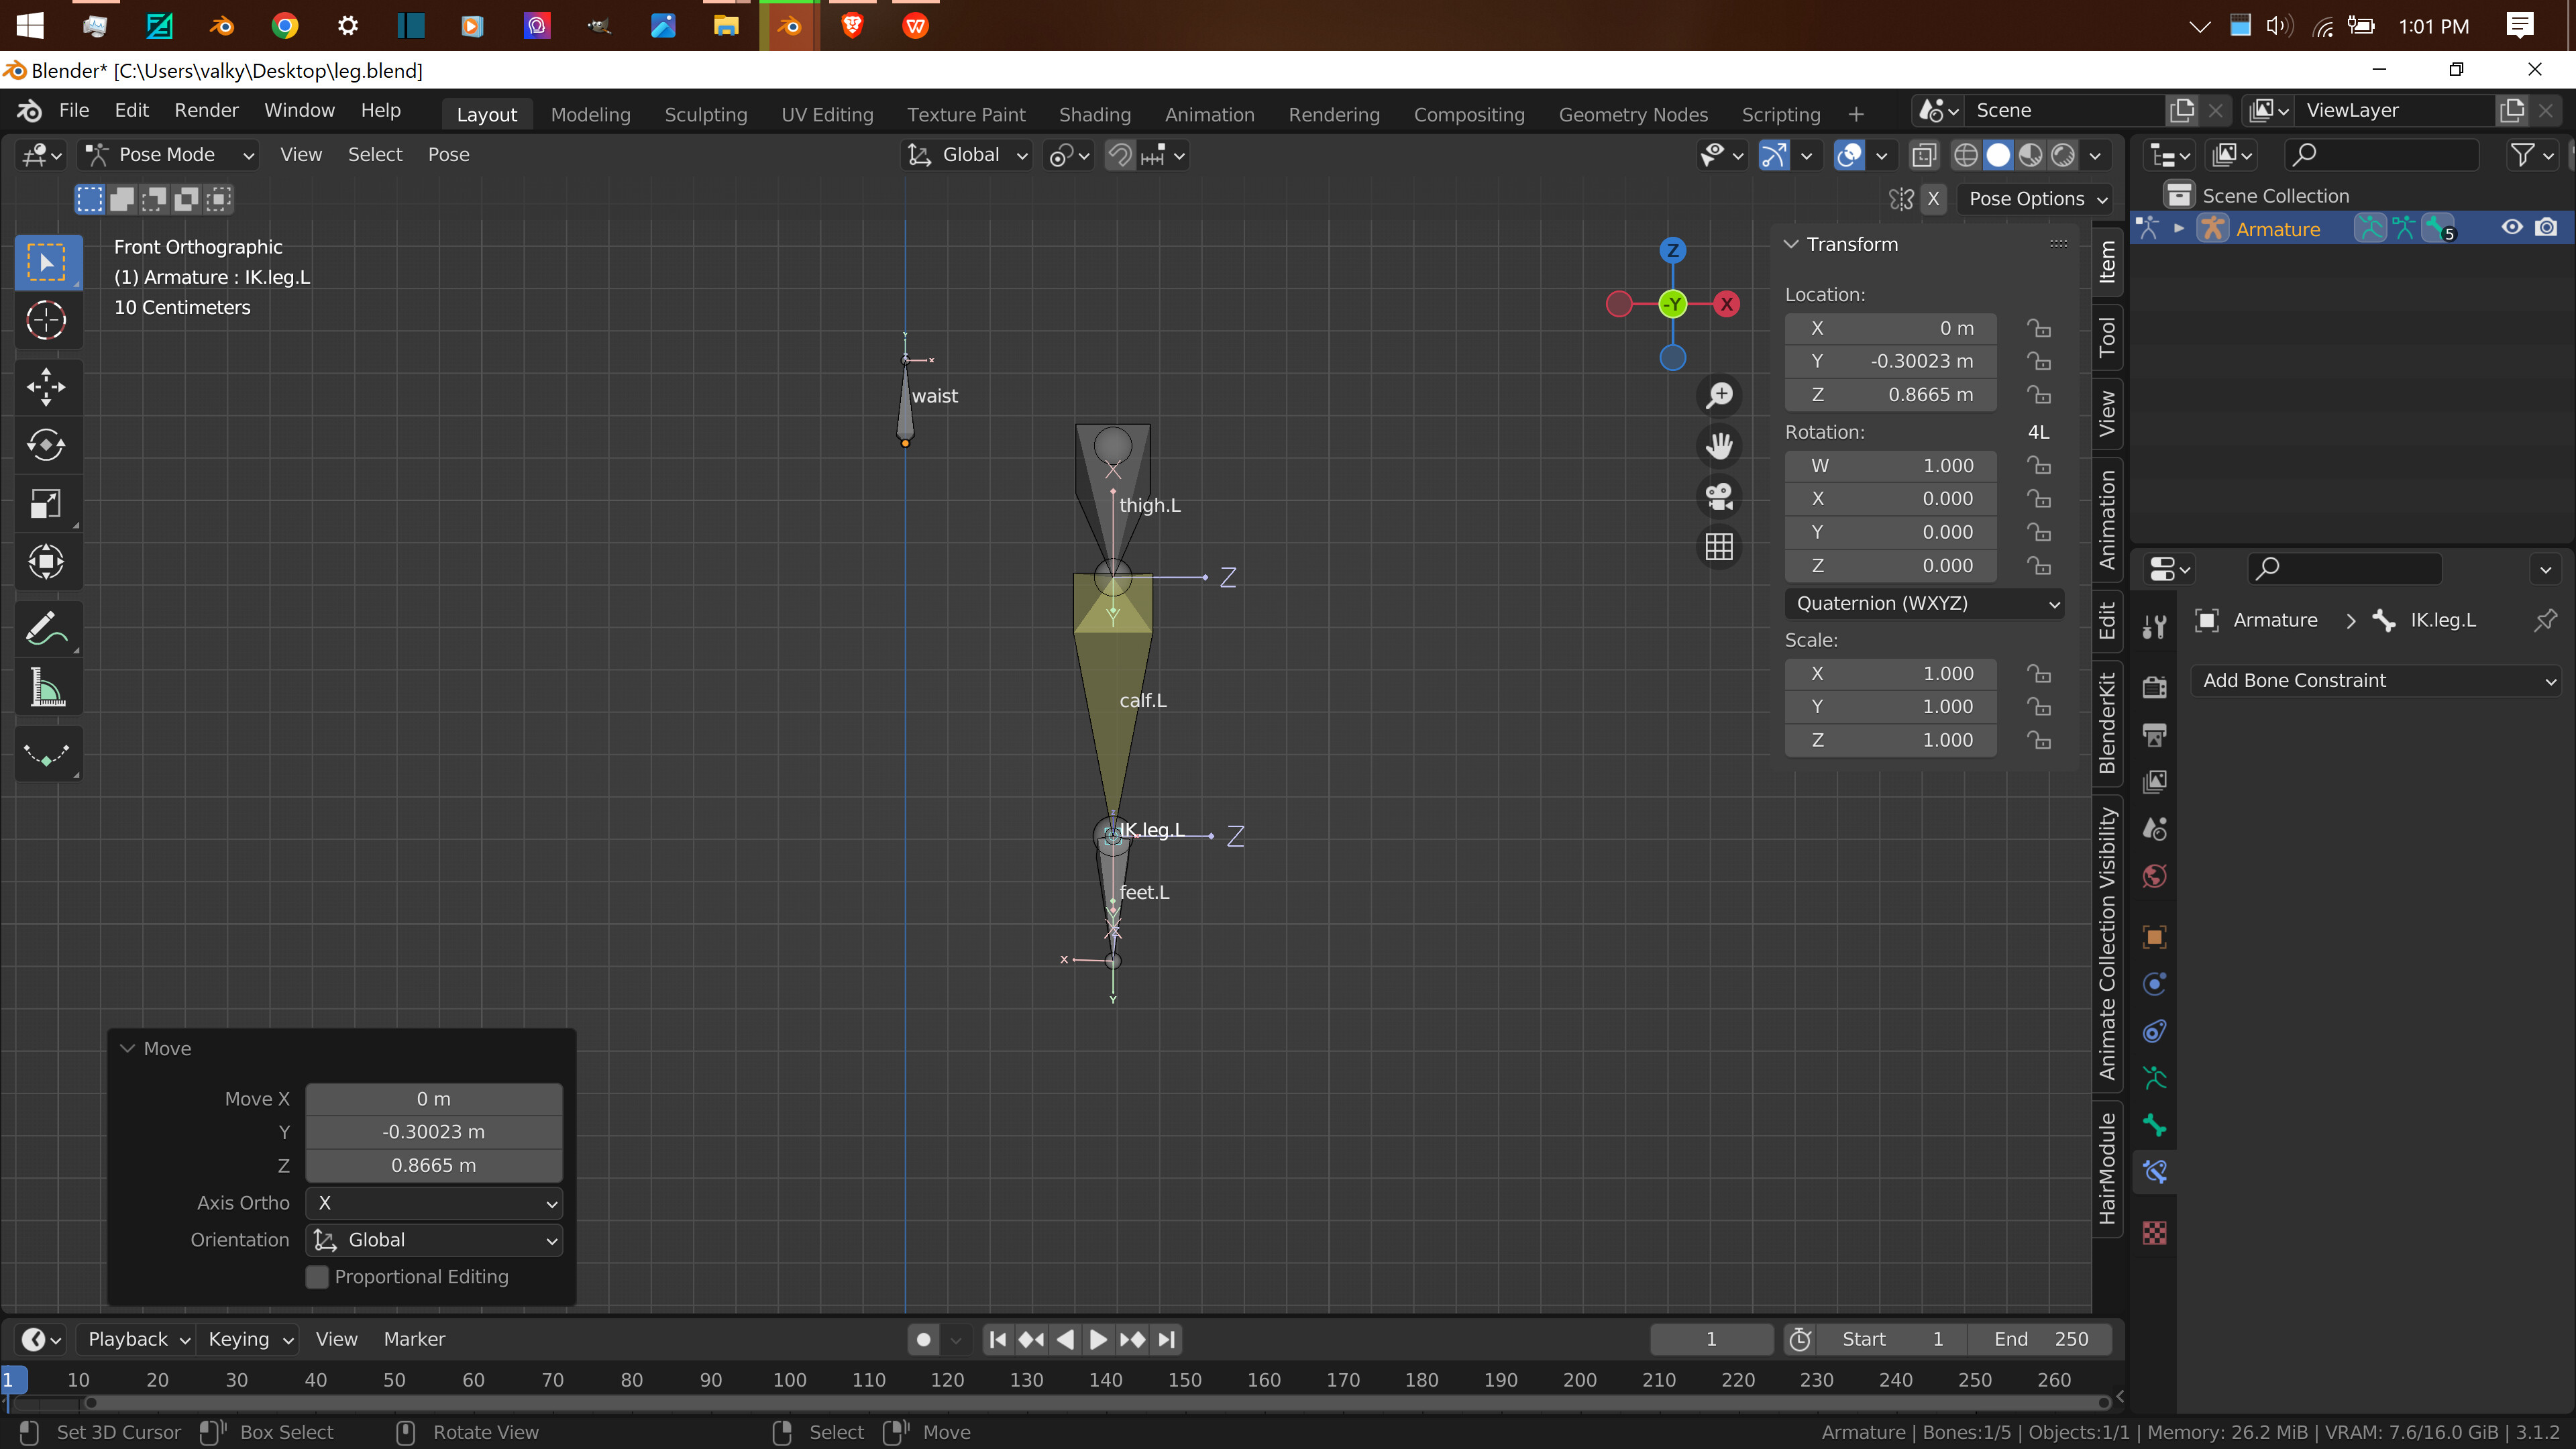Switch to the Sculpting workspace tab
The width and height of the screenshot is (2576, 1449).
[x=706, y=114]
